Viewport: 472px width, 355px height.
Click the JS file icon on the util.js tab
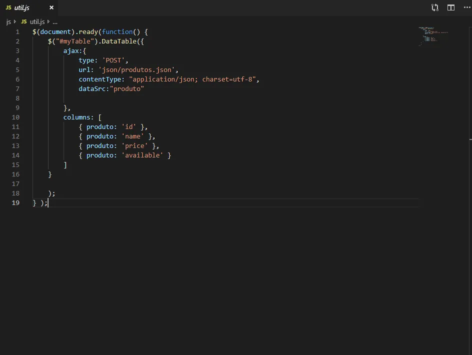tap(9, 8)
